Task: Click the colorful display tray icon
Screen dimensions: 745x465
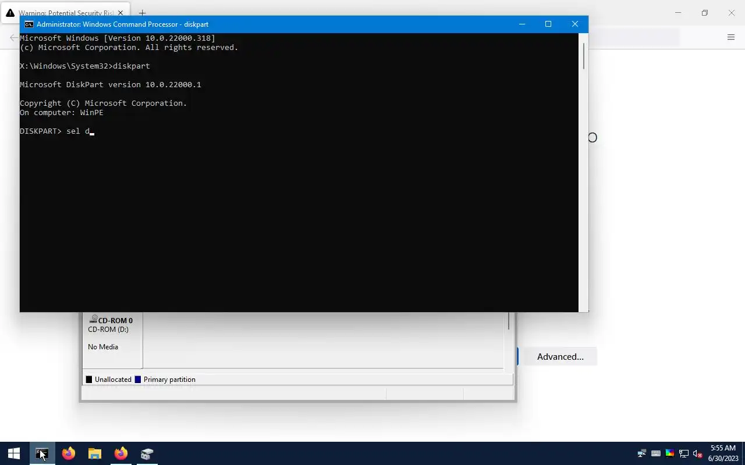Action: pyautogui.click(x=670, y=453)
